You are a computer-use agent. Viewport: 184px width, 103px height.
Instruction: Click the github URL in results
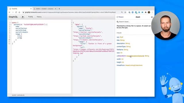tap(87, 36)
